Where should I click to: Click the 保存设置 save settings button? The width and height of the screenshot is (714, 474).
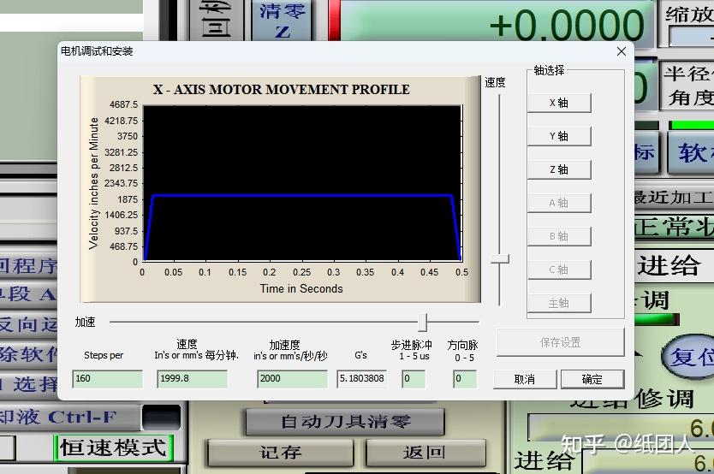click(560, 342)
